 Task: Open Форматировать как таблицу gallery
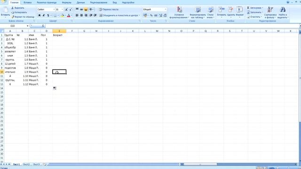[198, 13]
